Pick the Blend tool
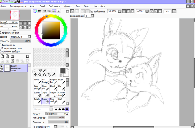The image size is (195, 128). coord(54,88)
